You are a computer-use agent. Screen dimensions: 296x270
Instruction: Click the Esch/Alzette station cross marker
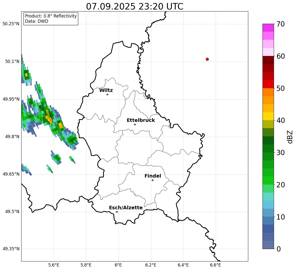point(117,212)
